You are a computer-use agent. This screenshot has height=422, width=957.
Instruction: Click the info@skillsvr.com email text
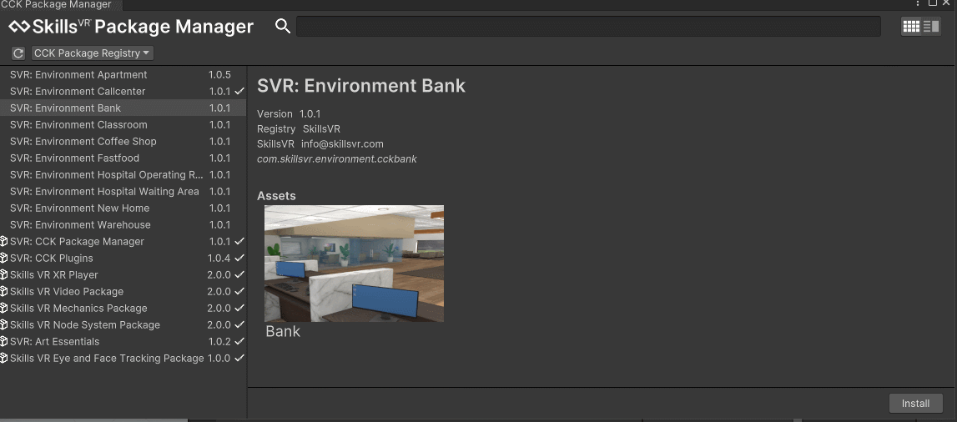[x=342, y=144]
